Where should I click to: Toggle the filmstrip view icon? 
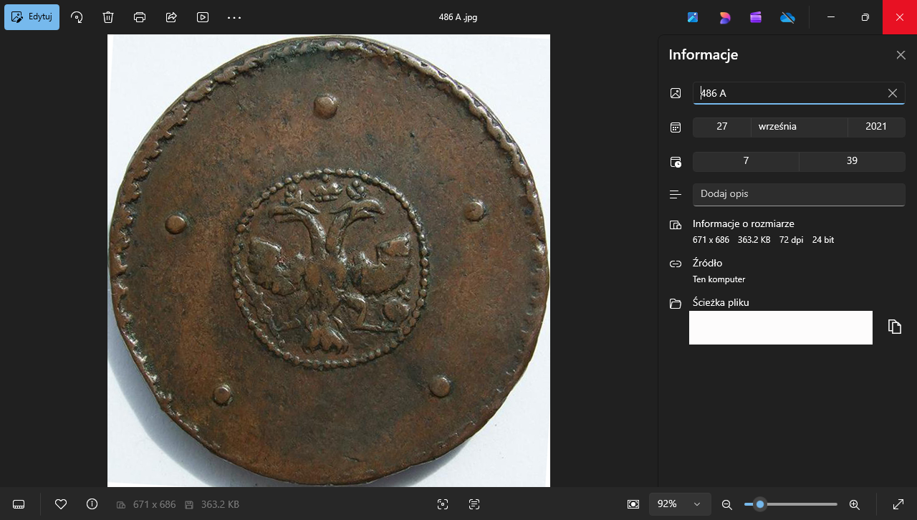coord(19,504)
